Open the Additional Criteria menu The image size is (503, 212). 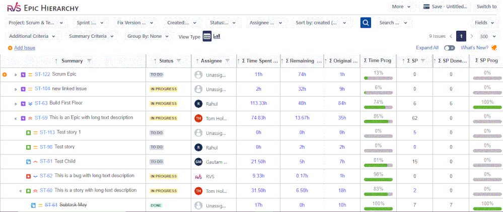(x=32, y=36)
